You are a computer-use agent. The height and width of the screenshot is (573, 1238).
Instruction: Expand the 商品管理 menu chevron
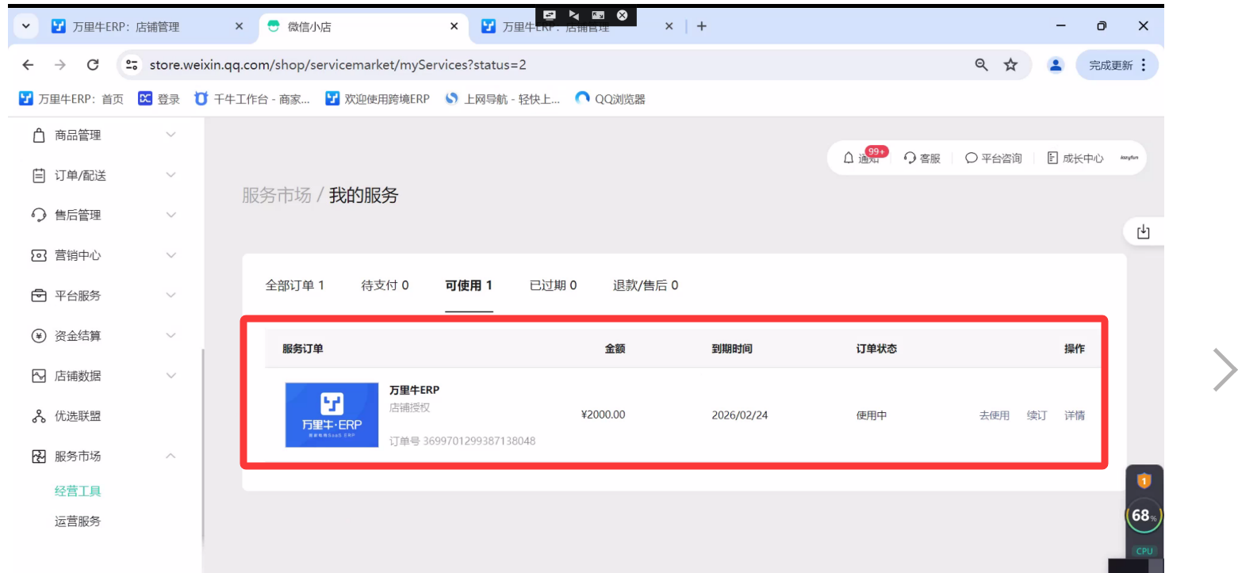(171, 136)
